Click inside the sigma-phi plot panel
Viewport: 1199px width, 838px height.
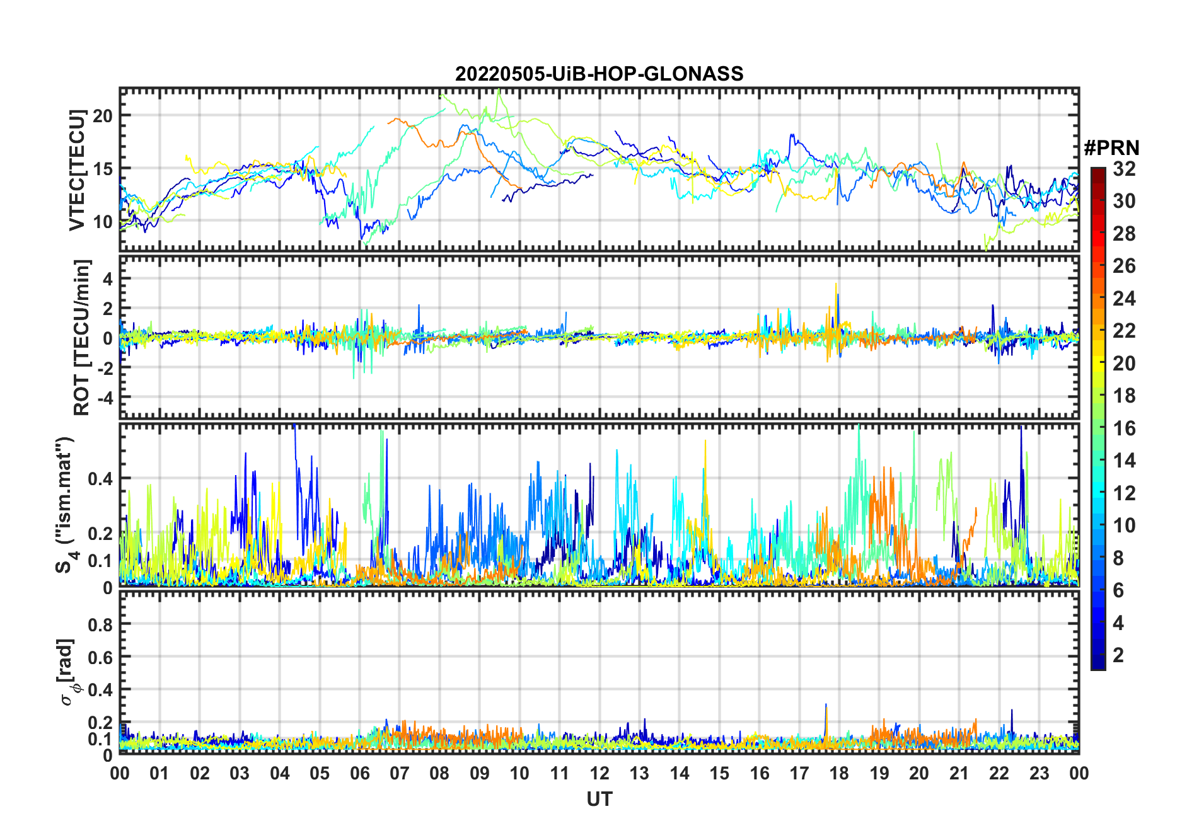click(x=599, y=672)
